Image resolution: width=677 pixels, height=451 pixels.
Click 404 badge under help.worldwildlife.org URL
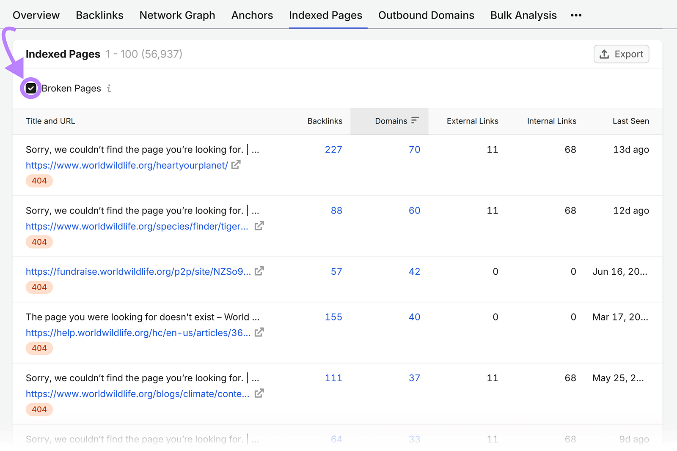[39, 348]
